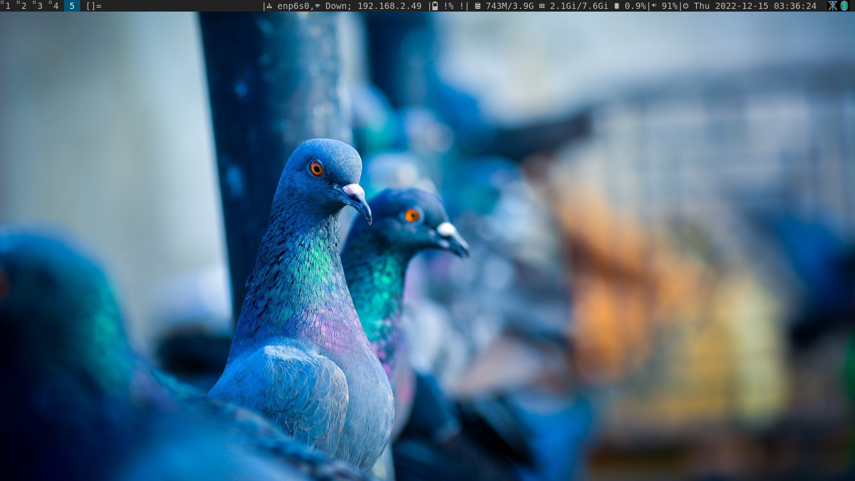Click the []= tiling layout symbol

94,6
